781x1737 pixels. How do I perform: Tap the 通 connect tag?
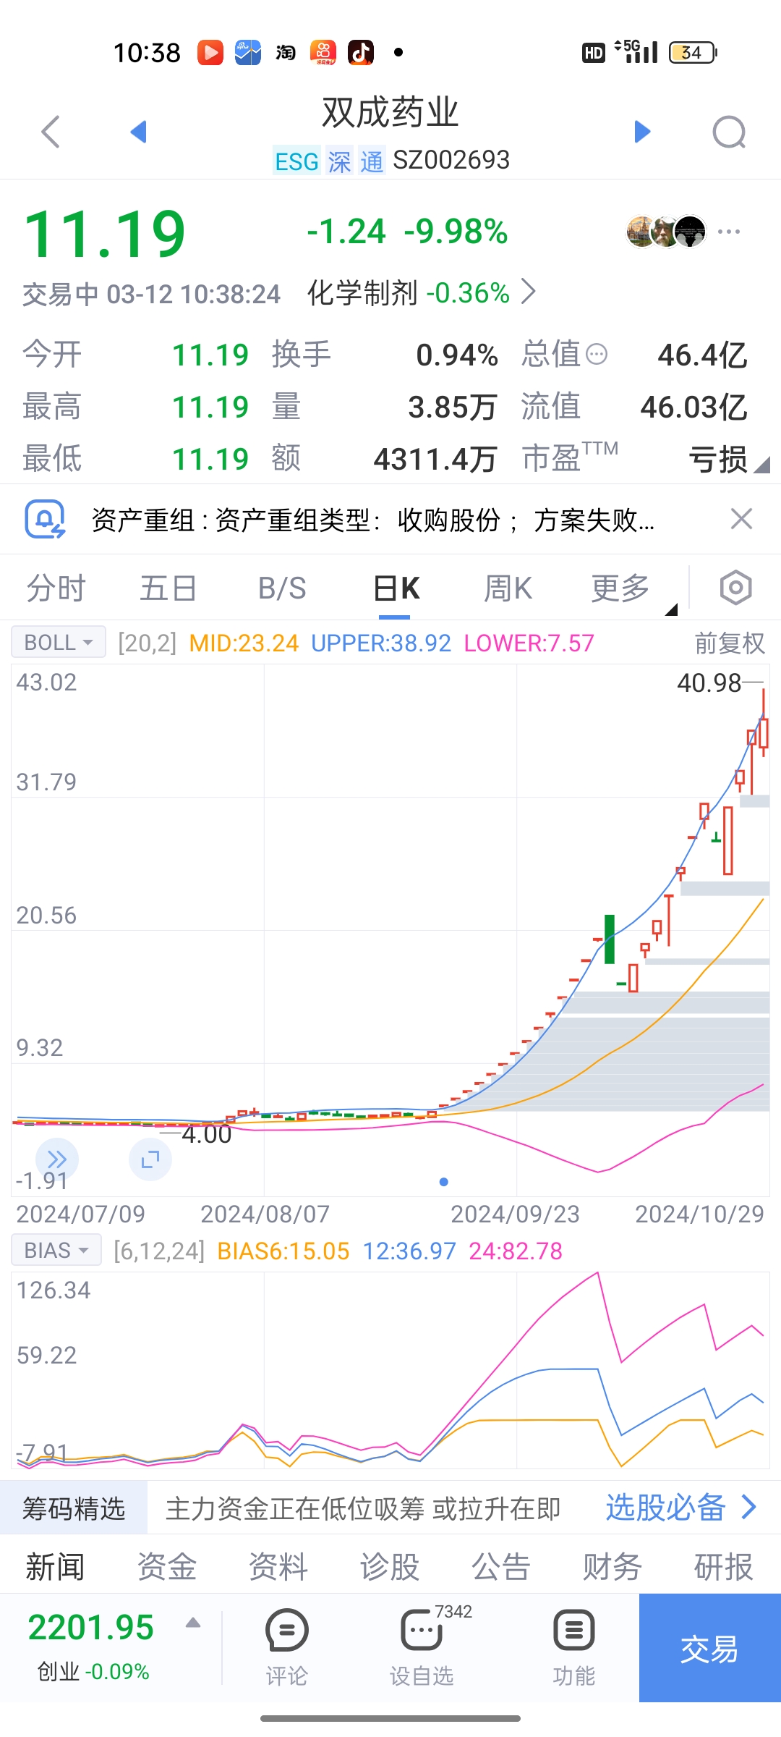coord(372,161)
